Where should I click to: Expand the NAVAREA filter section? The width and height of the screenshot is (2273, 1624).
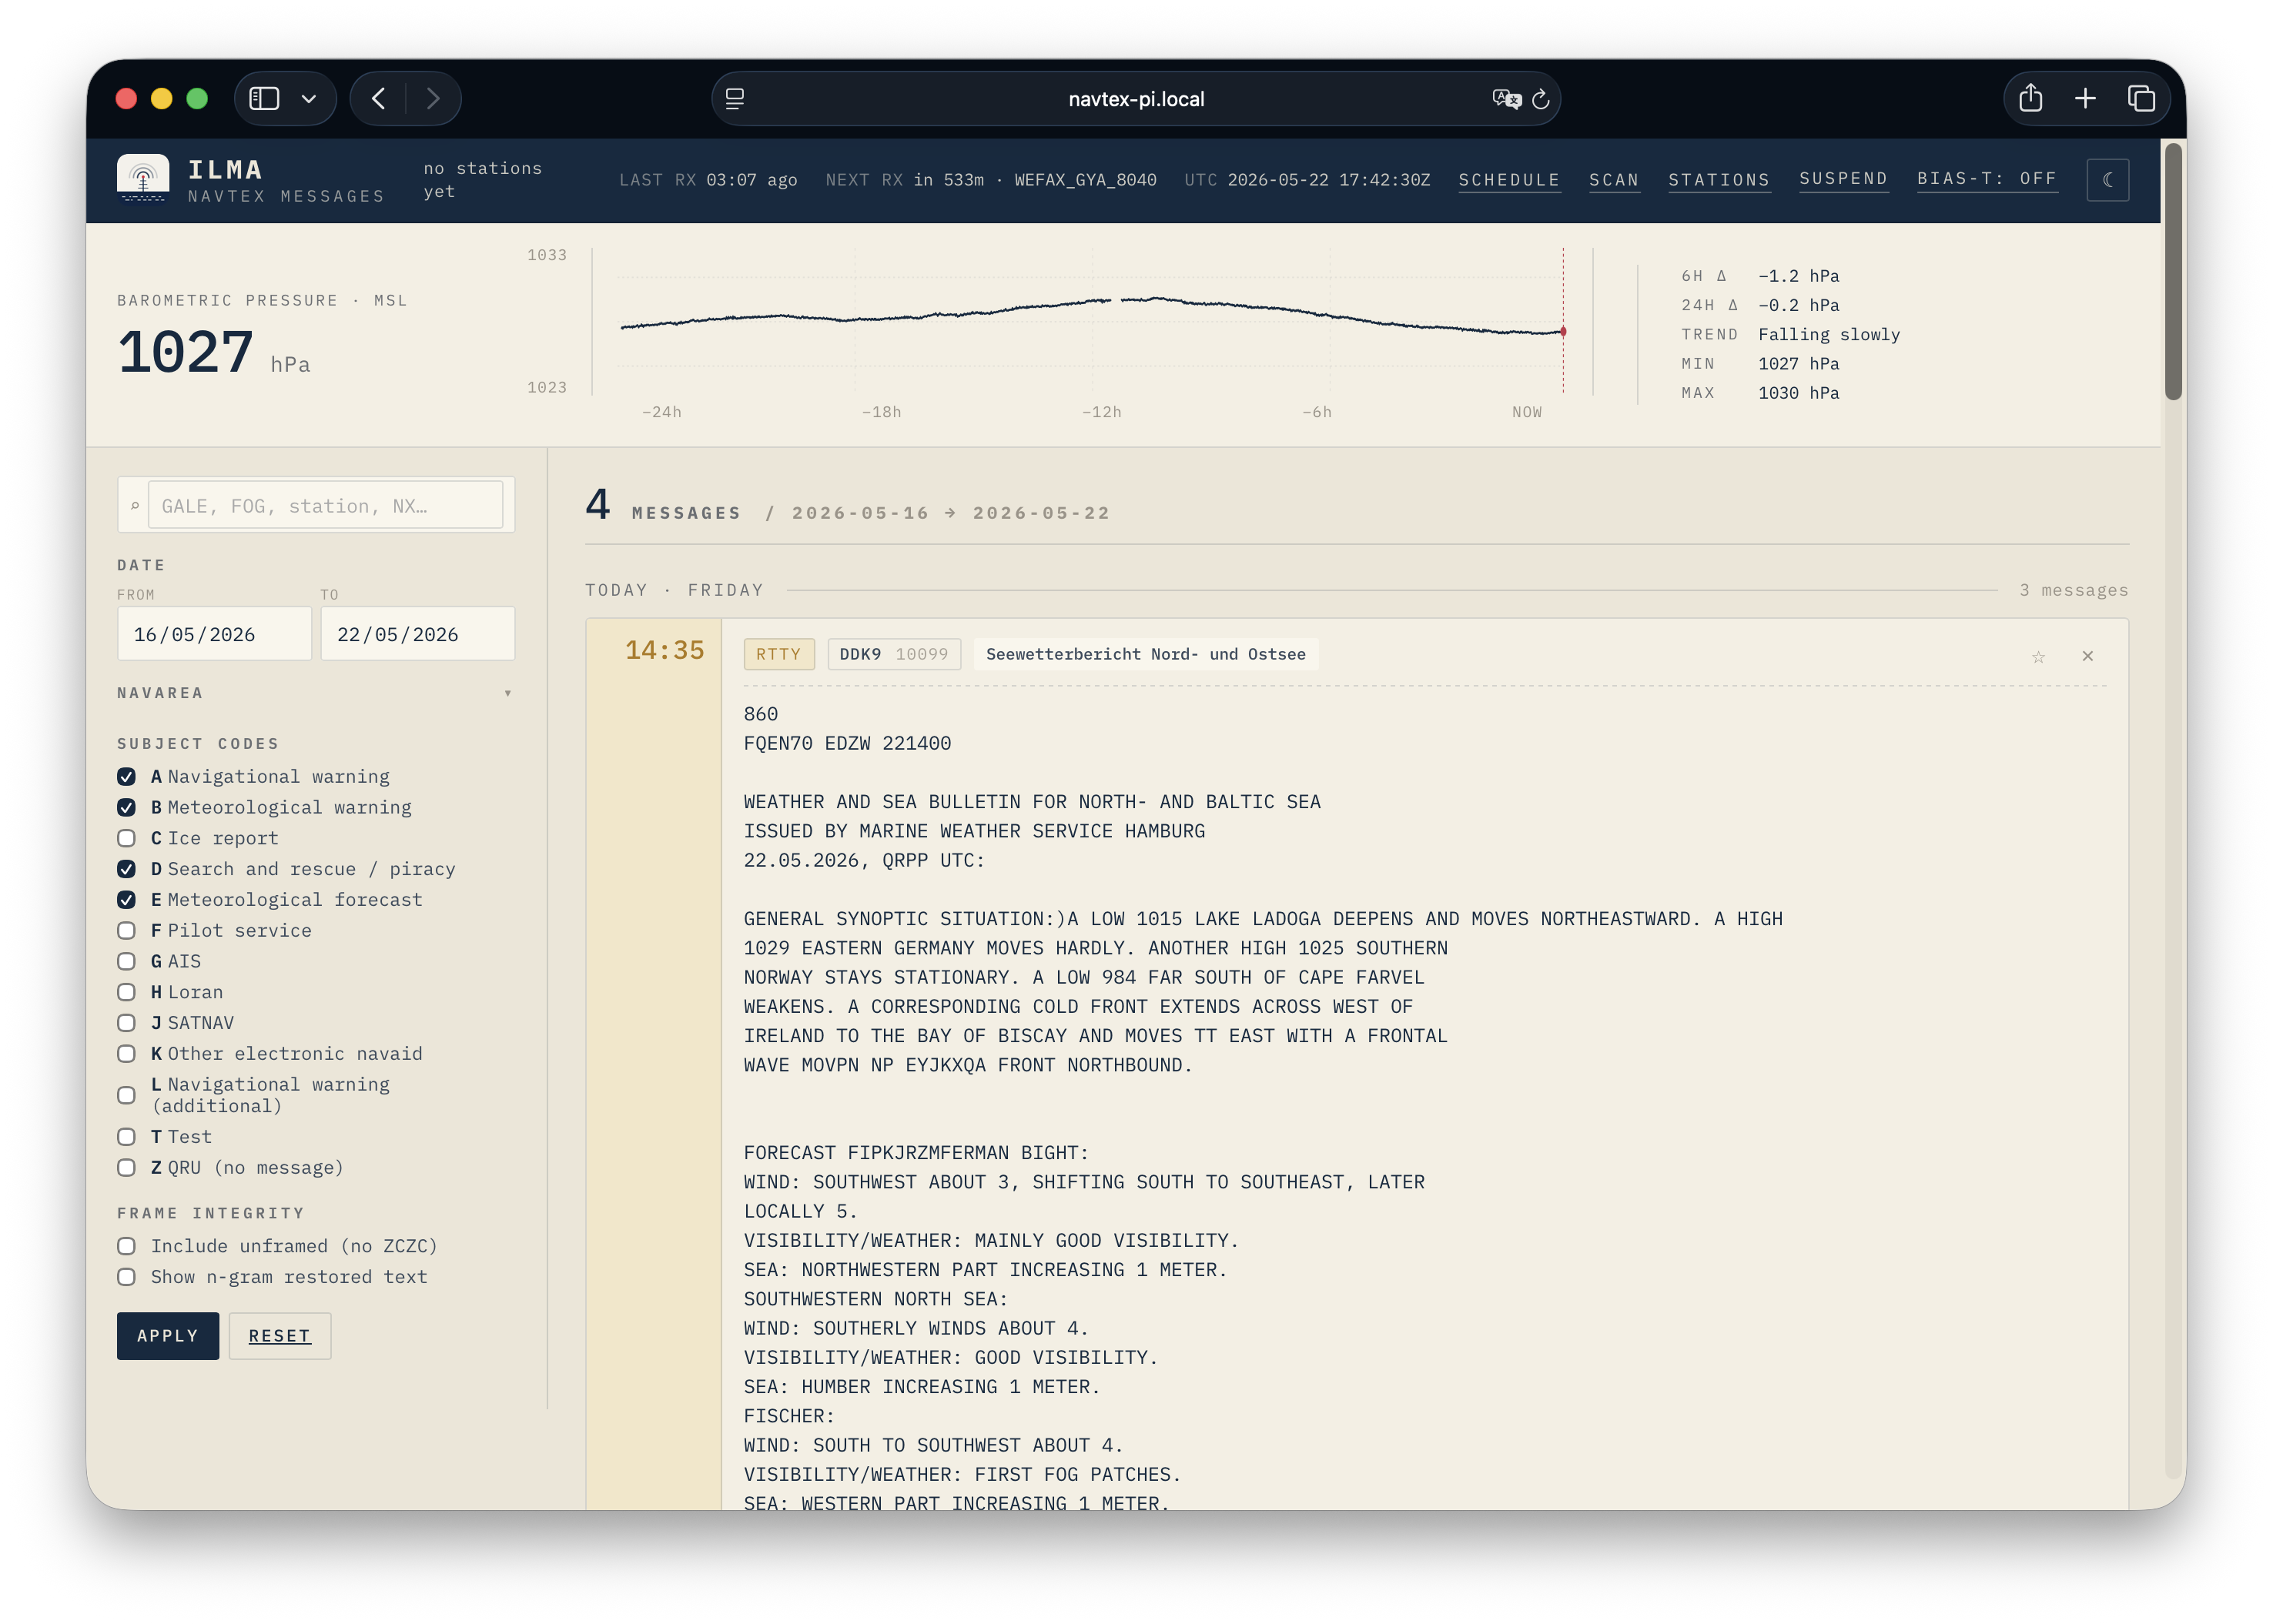coord(315,693)
